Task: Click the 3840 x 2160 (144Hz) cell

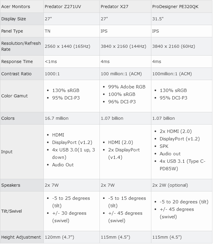Action: [123, 46]
